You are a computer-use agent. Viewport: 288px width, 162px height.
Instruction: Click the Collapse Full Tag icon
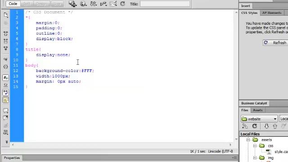[x=6, y=34]
